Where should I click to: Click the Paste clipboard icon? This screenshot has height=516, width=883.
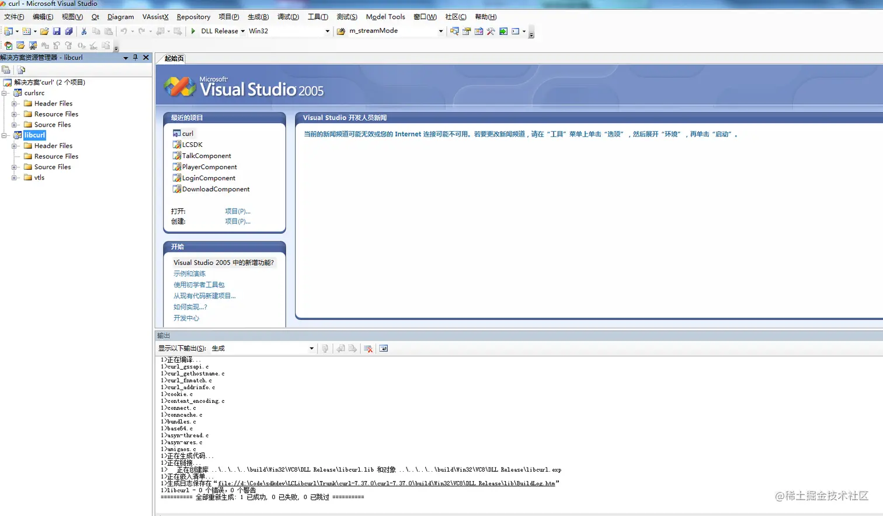109,31
